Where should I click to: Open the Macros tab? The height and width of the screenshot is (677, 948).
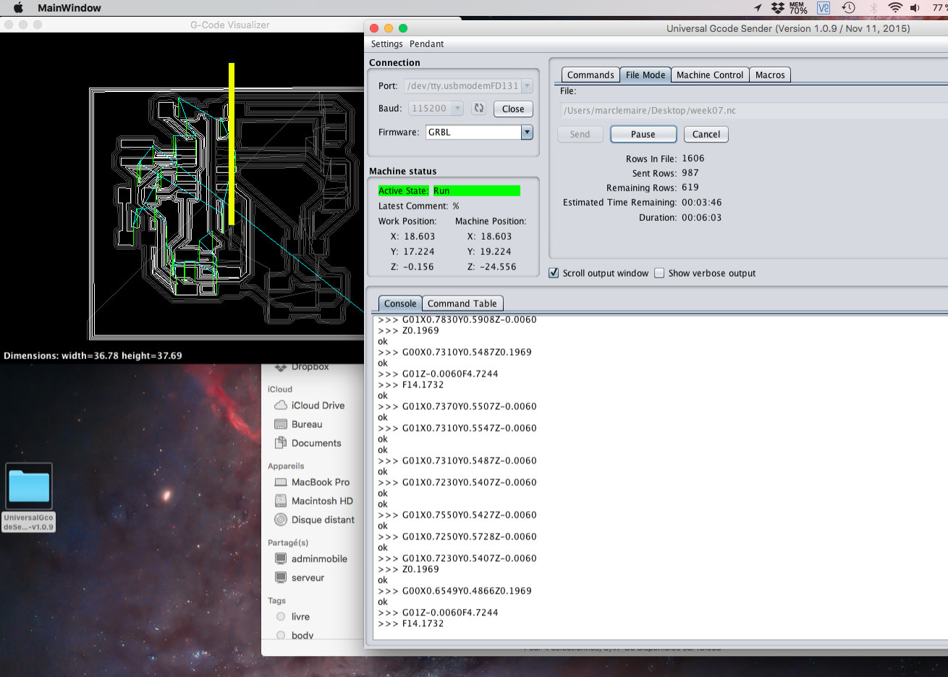point(770,75)
